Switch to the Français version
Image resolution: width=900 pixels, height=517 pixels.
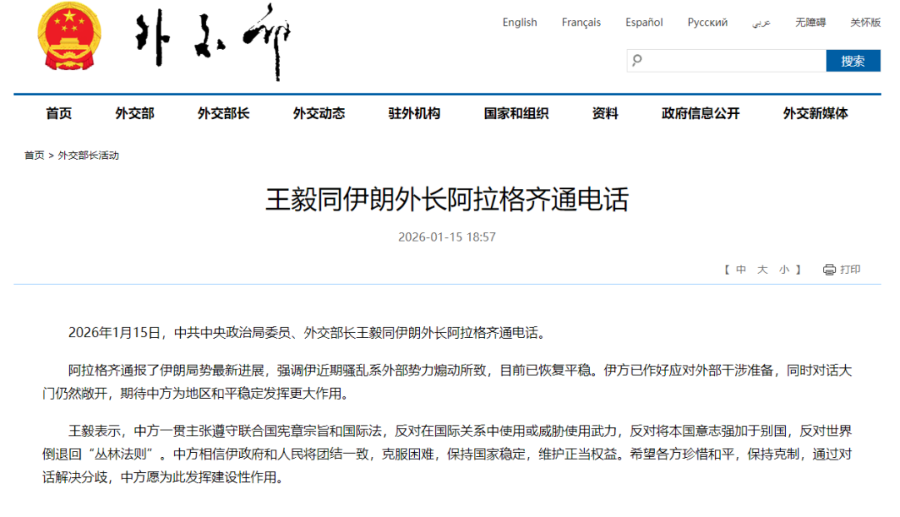coord(581,22)
